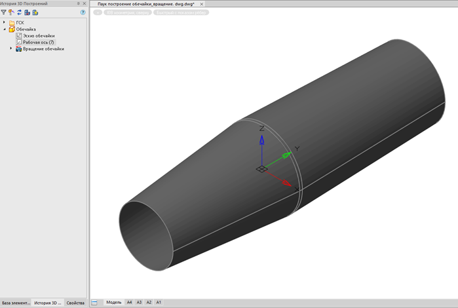Close the drawing document tab

coord(202,4)
